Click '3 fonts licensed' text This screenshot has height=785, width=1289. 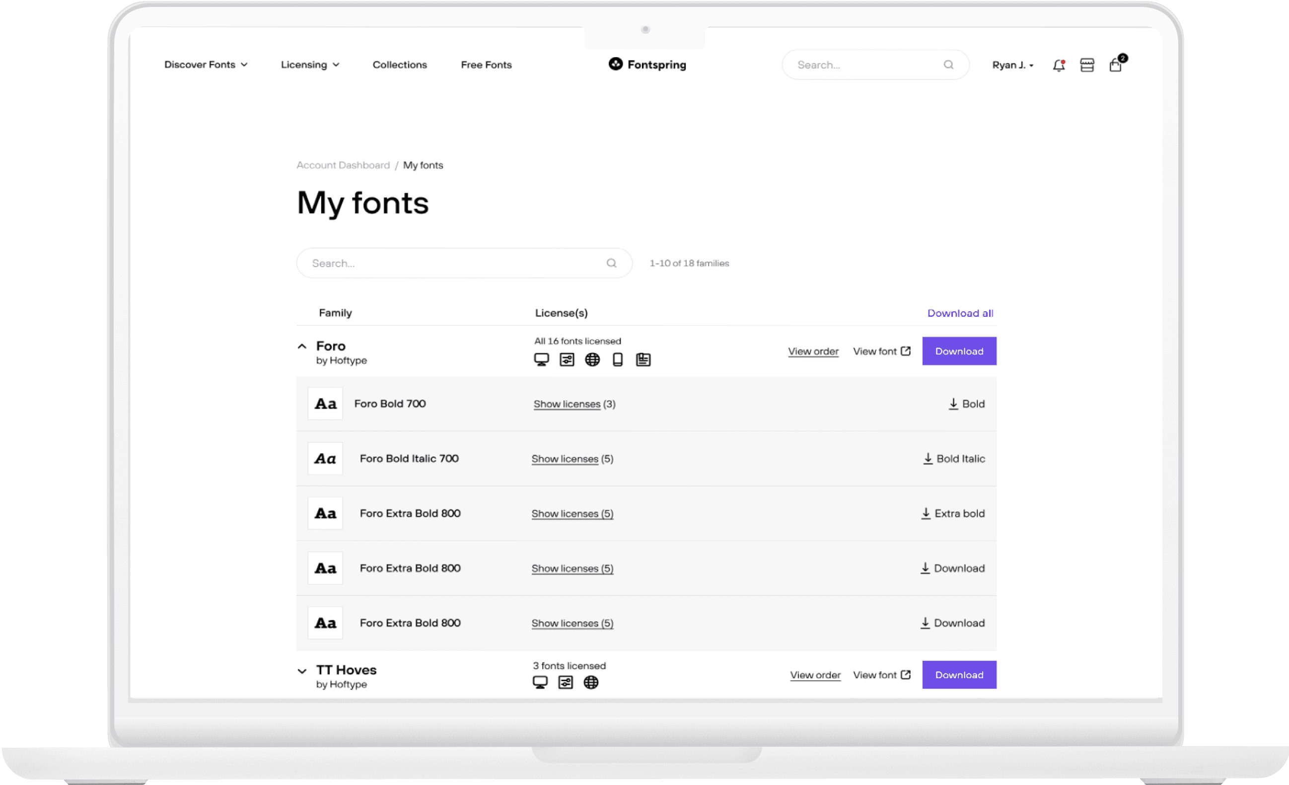click(x=569, y=666)
